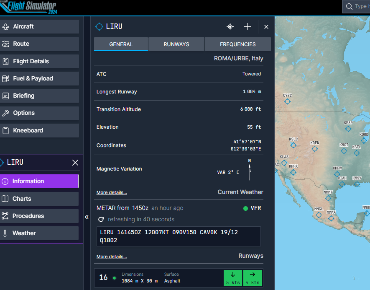Open the Fuel & Payload panel
This screenshot has width=370, height=290.
40,78
